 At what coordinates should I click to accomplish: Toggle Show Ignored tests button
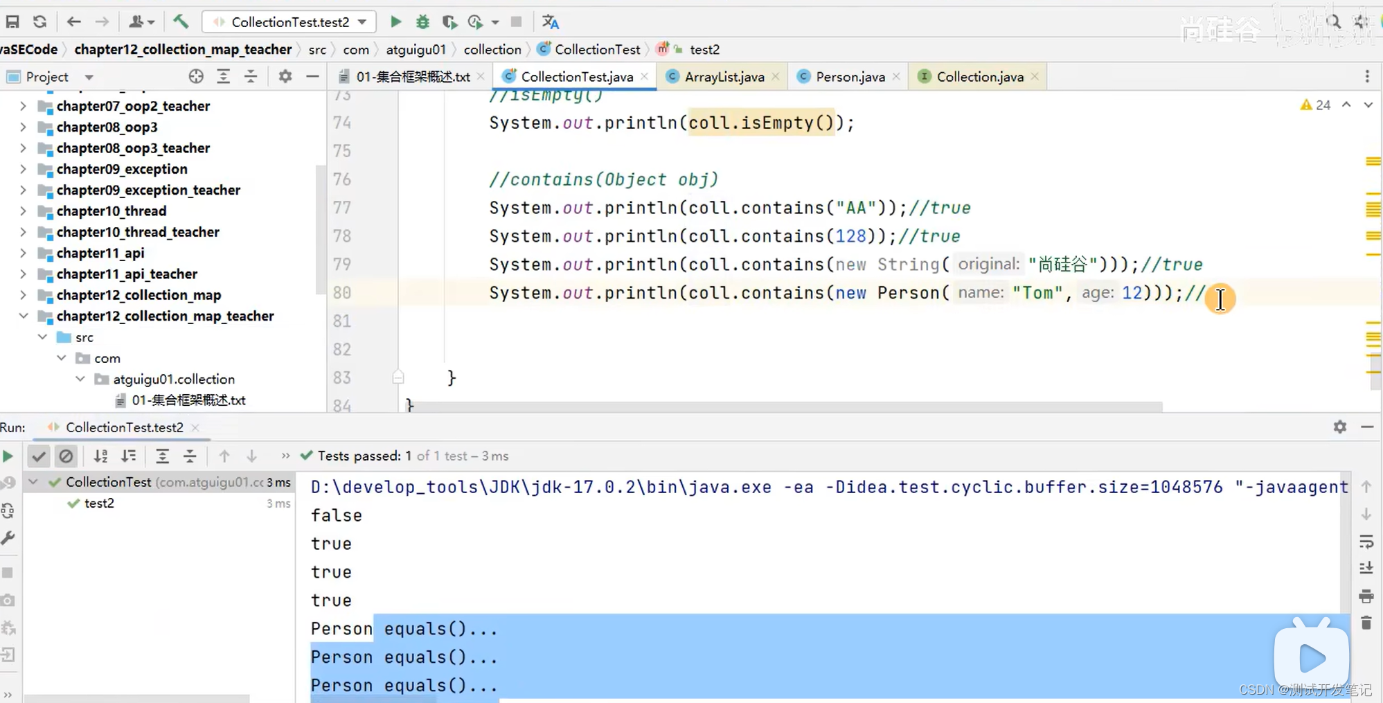66,456
